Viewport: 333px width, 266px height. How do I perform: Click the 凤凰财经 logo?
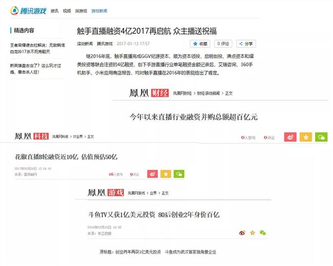[149, 93]
